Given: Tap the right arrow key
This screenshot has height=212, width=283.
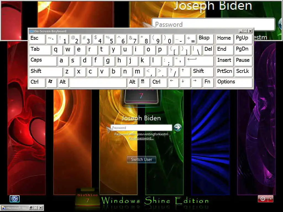Looking at the screenshot, I should pyautogui.click(x=196, y=83).
